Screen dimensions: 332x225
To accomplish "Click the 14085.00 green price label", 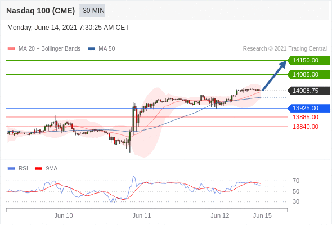I will tap(308, 74).
